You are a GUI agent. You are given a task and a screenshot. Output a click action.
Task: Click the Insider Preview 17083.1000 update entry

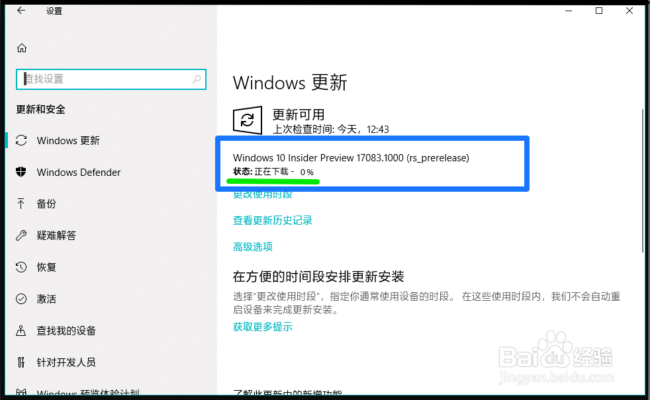click(x=351, y=164)
